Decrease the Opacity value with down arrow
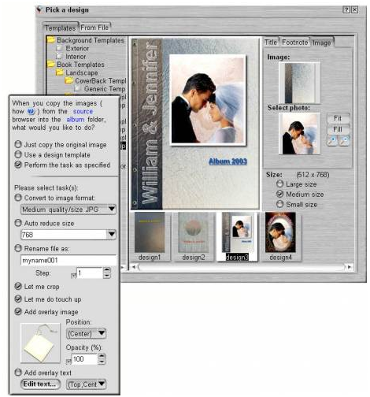This screenshot has height=397, width=370. tap(102, 362)
